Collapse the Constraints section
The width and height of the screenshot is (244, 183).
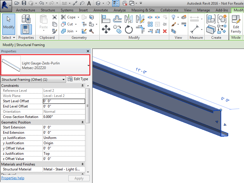(82, 85)
